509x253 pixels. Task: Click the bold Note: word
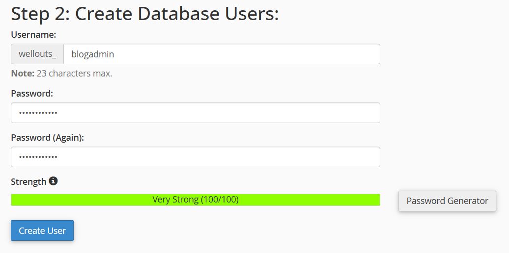tap(23, 74)
